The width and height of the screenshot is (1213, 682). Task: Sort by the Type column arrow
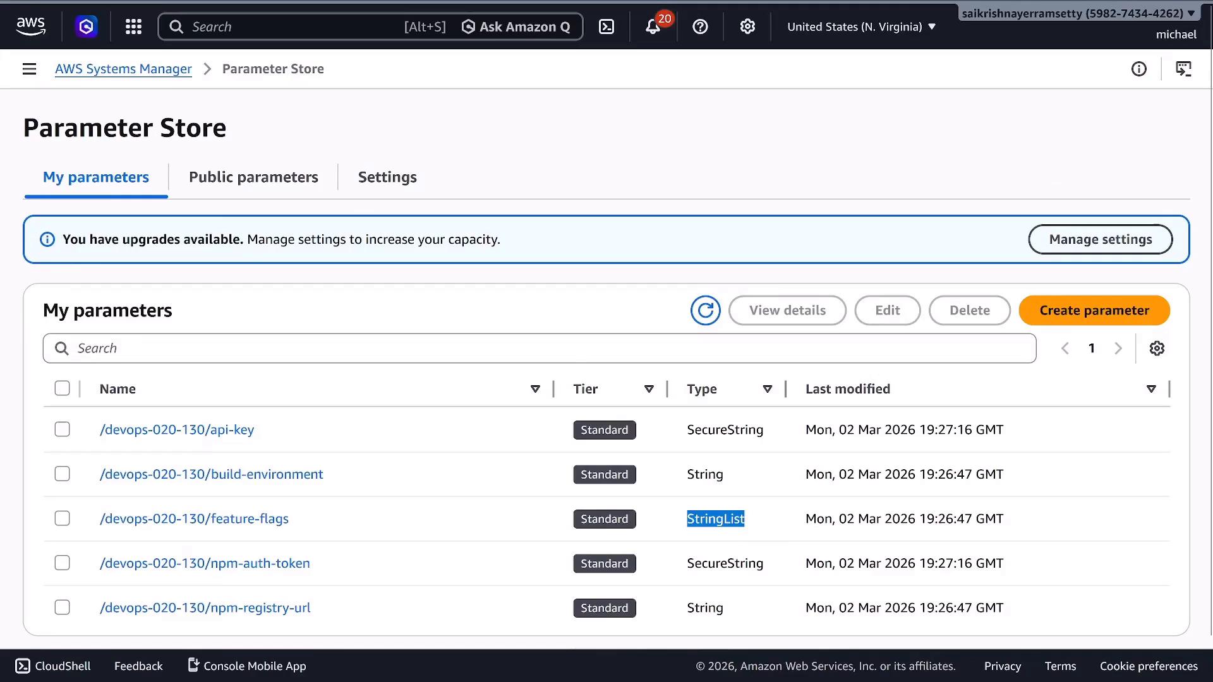[x=768, y=389]
